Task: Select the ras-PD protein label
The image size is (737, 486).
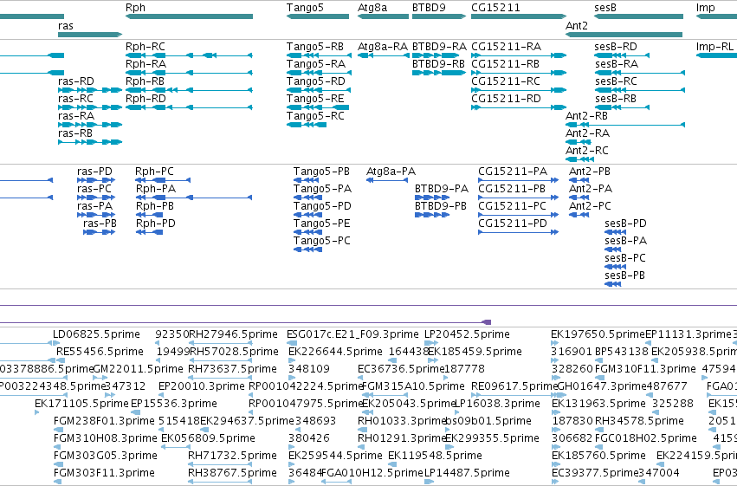Action: (x=94, y=172)
